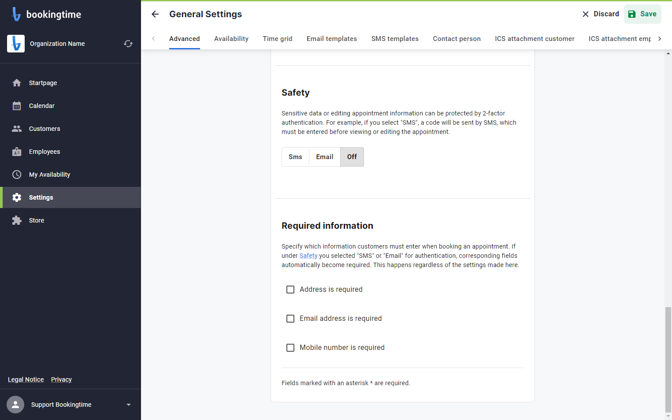Screen dimensions: 672x420
Task: Switch to the Time grid tab
Action: click(x=278, y=39)
